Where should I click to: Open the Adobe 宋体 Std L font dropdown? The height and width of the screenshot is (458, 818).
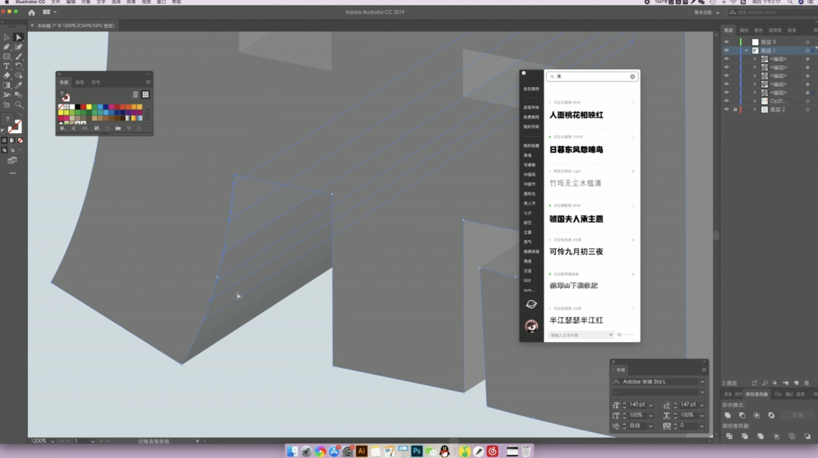point(702,382)
